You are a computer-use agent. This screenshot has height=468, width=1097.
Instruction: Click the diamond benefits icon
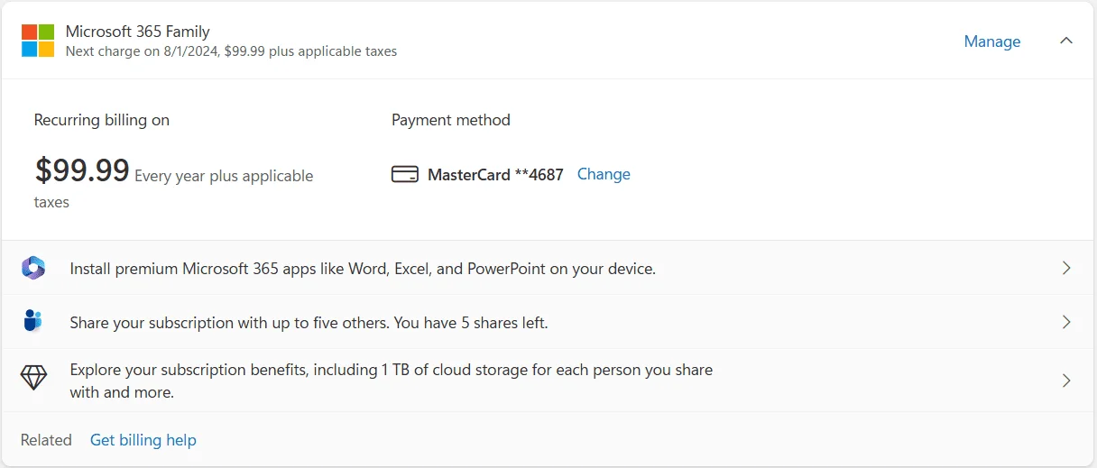point(33,378)
